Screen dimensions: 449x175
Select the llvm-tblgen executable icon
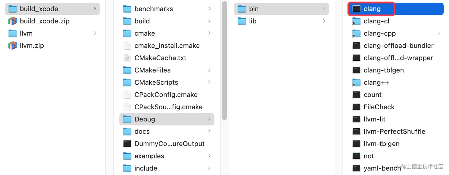pyautogui.click(x=356, y=144)
